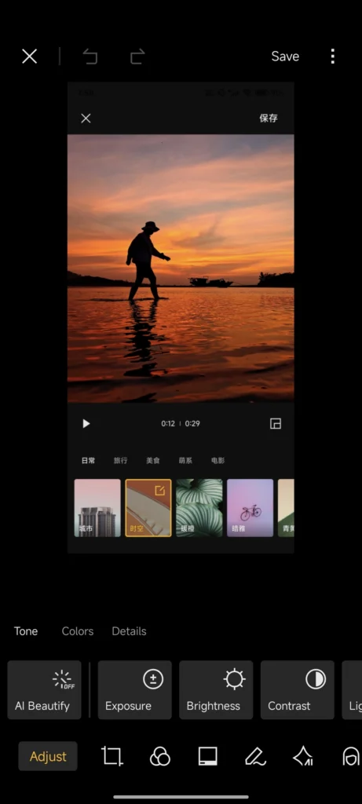
Task: Open the Filters overlapping circles icon
Action: click(x=160, y=756)
